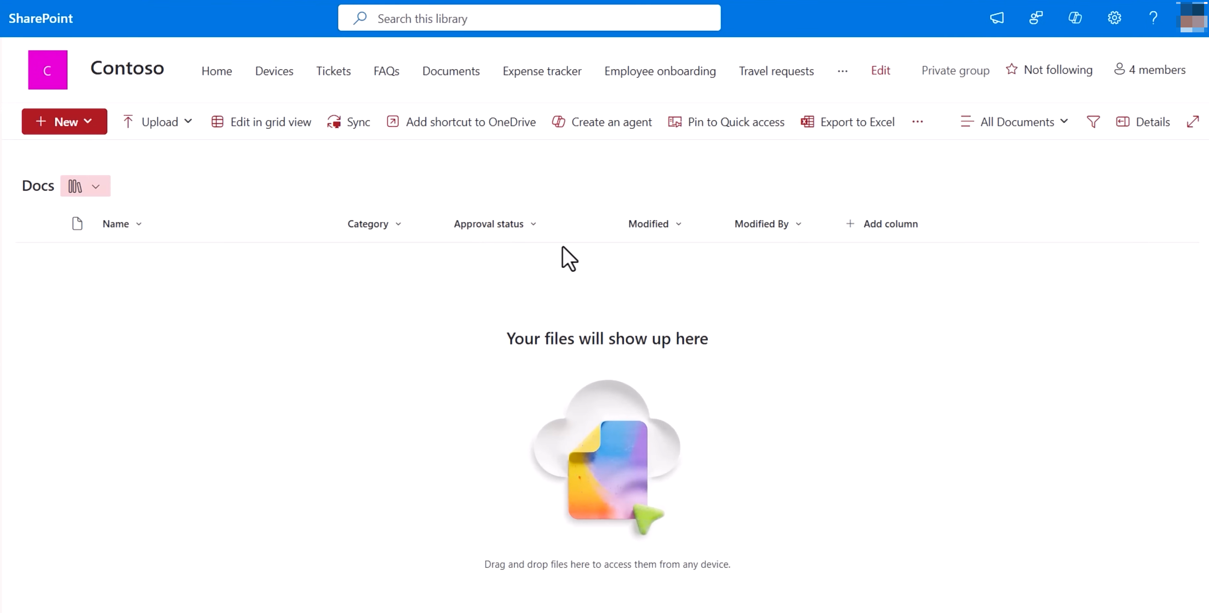Open the All Documents view dropdown
This screenshot has height=613, width=1209.
pyautogui.click(x=1014, y=122)
